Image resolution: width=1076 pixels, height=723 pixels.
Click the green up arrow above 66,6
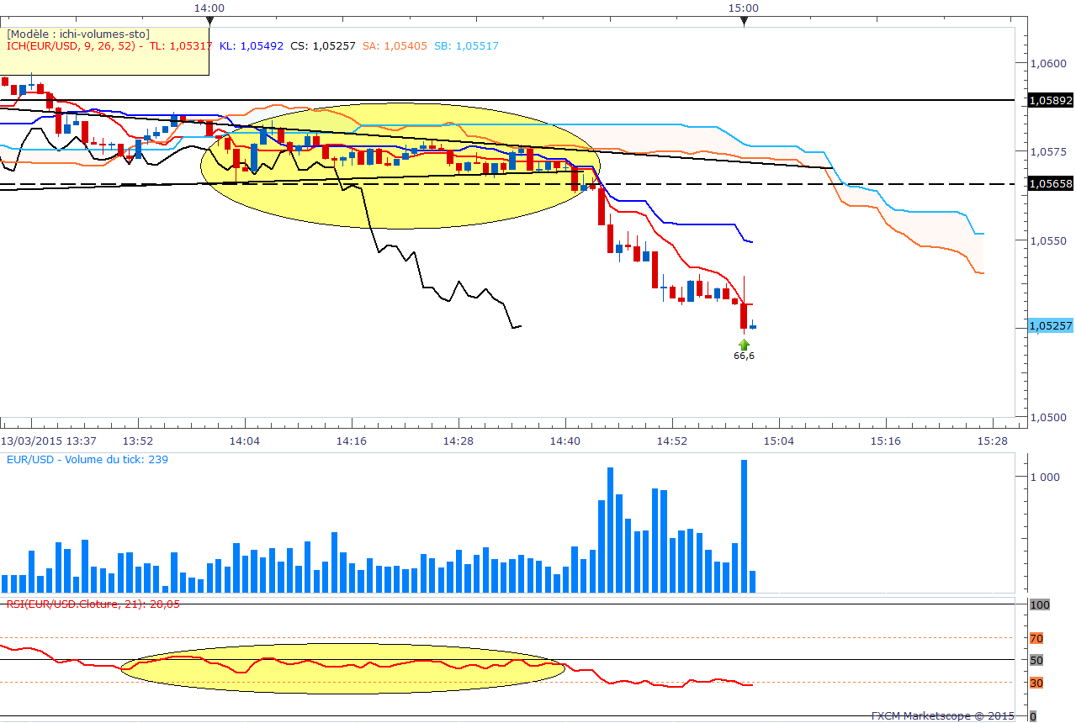pyautogui.click(x=744, y=343)
